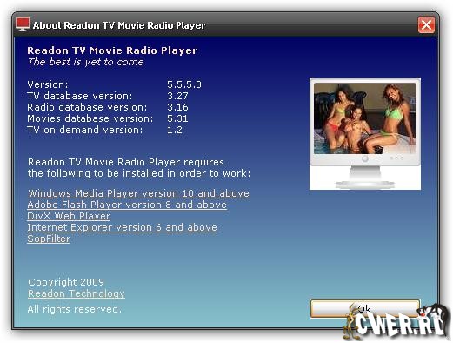Click the cwer.ru watermark logo
Viewport: 453px width, 343px height.
coord(396,322)
